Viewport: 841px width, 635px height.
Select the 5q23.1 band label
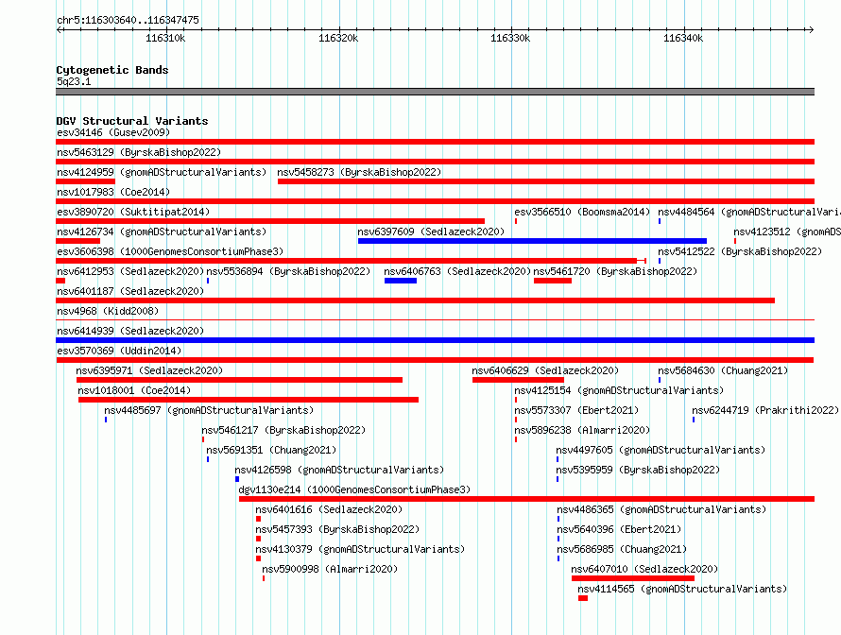[x=74, y=81]
